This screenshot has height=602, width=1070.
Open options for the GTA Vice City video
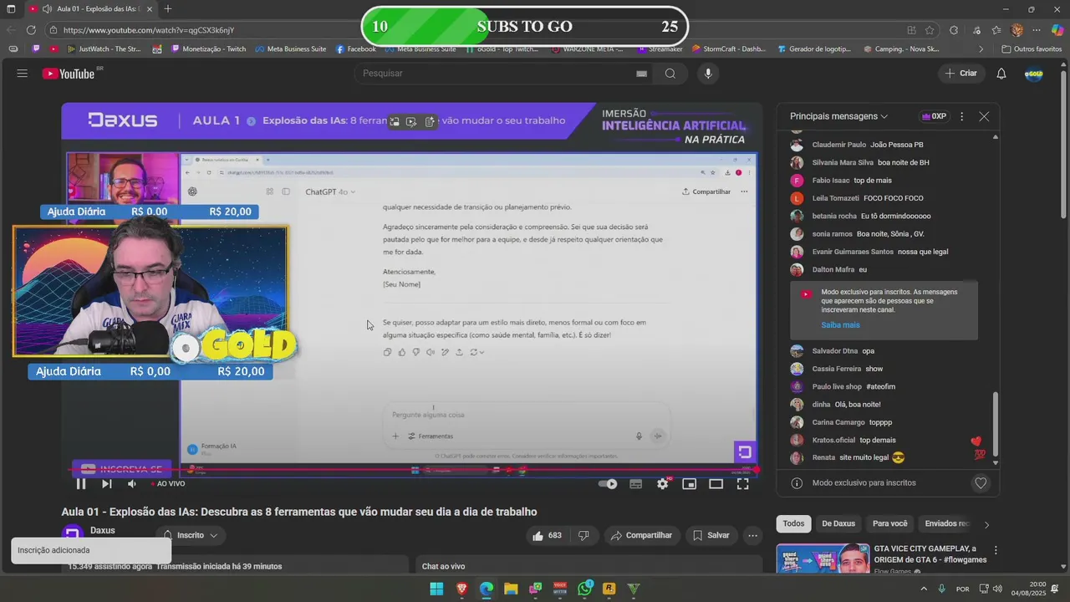pos(996,550)
